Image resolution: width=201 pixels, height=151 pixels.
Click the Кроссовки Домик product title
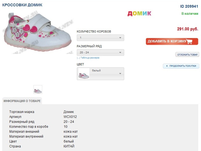(x=22, y=5)
